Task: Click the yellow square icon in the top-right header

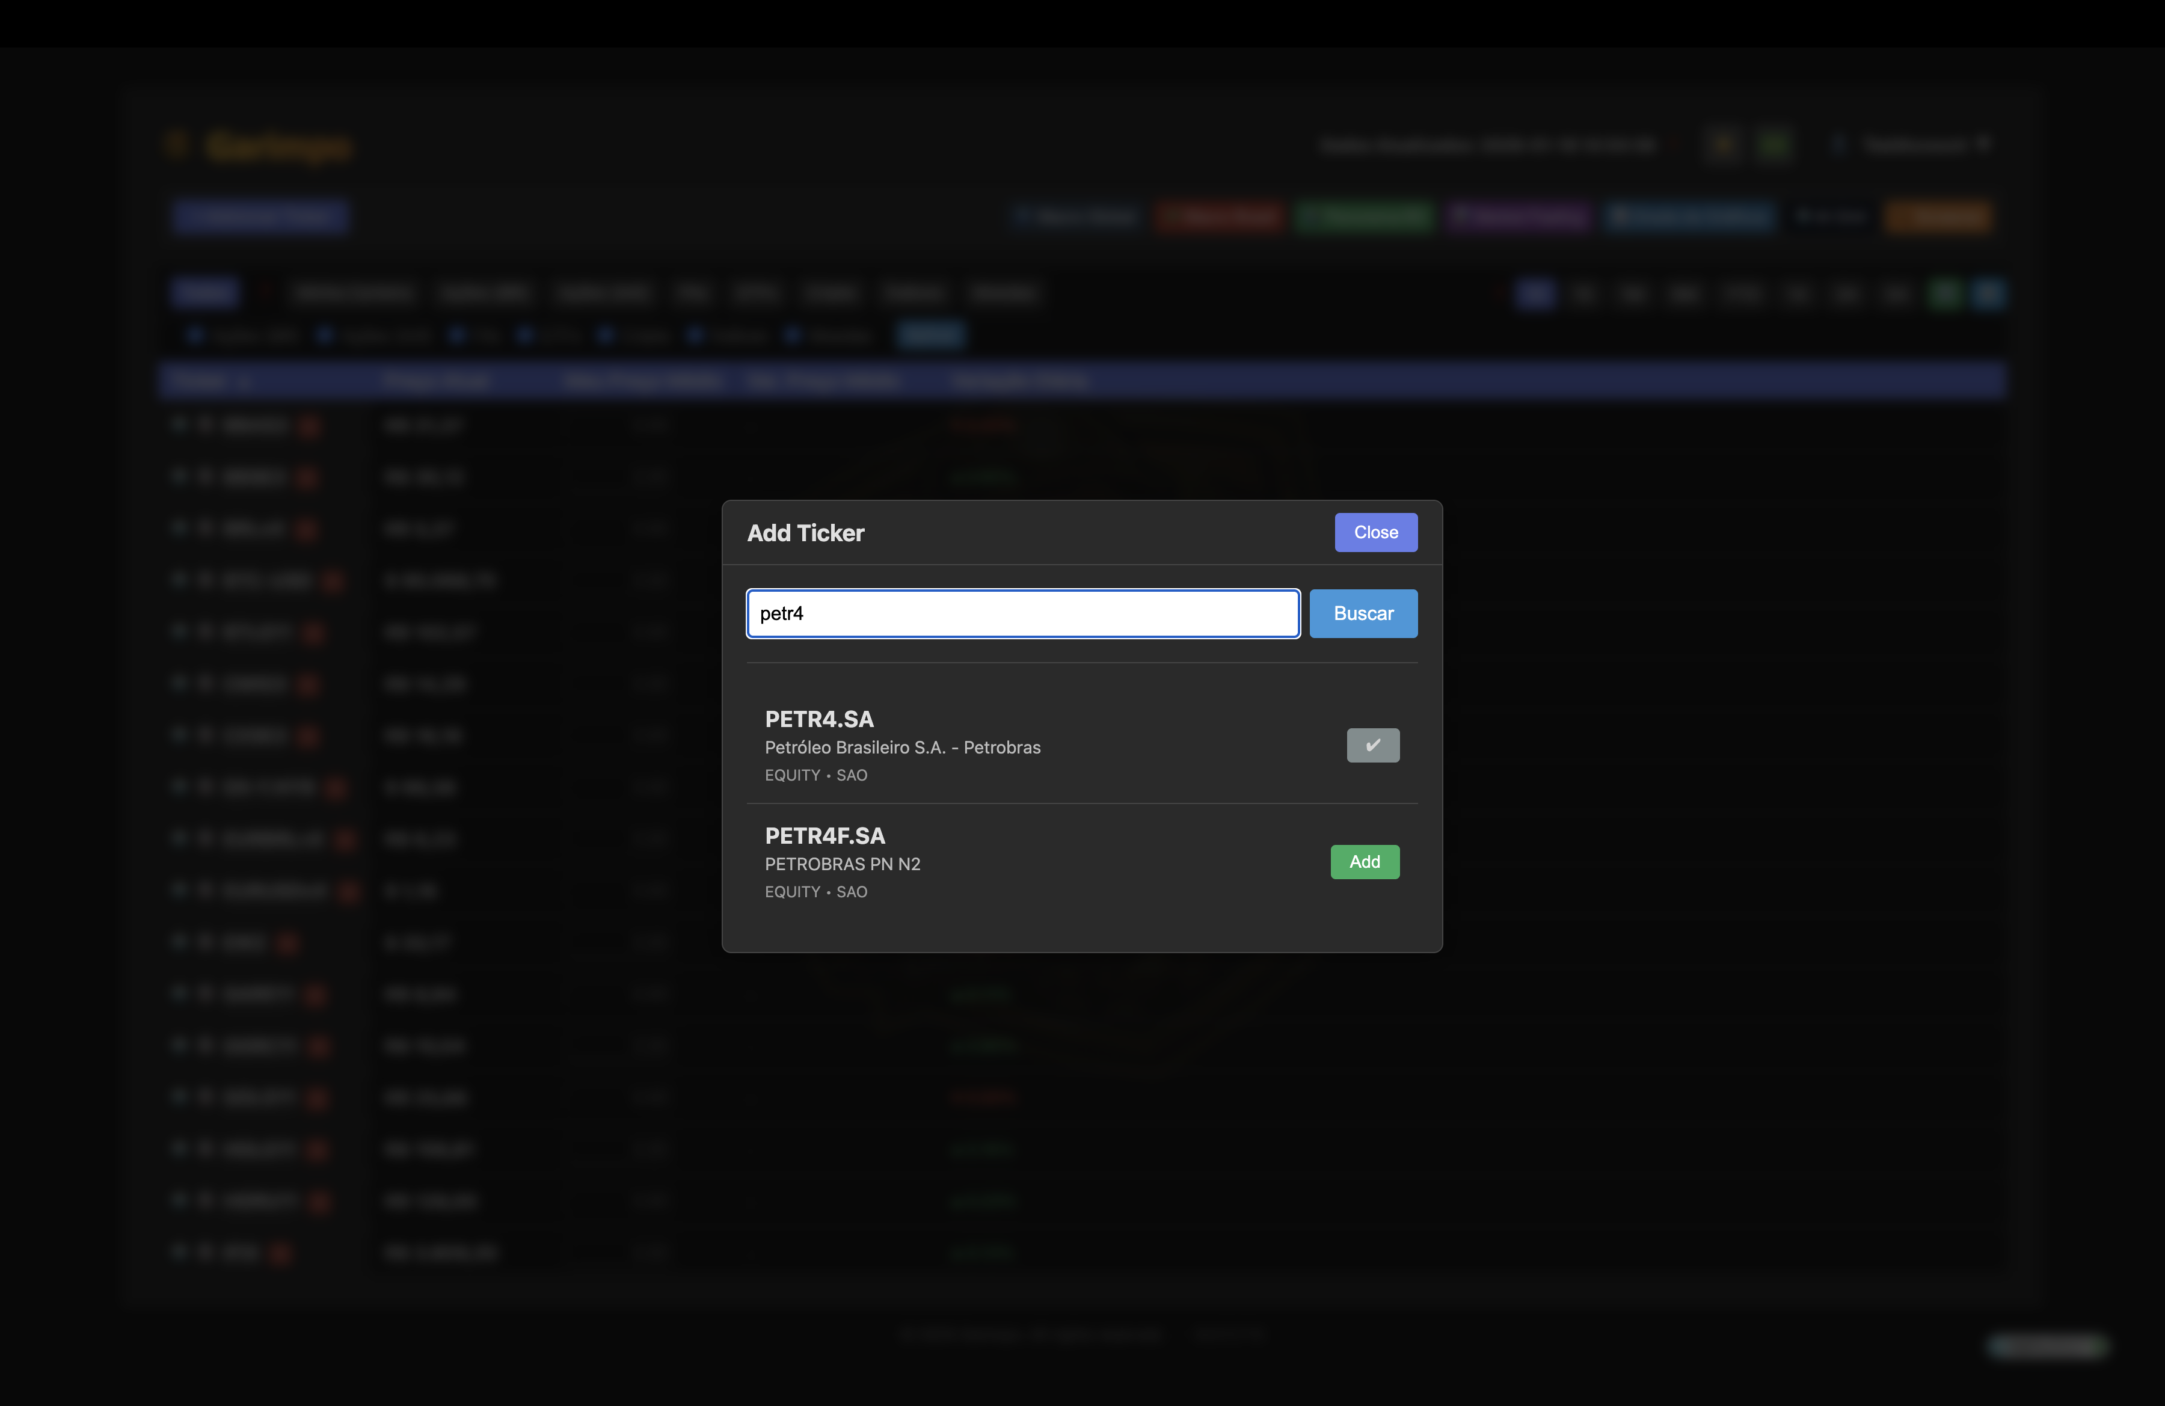Action: [x=1724, y=144]
